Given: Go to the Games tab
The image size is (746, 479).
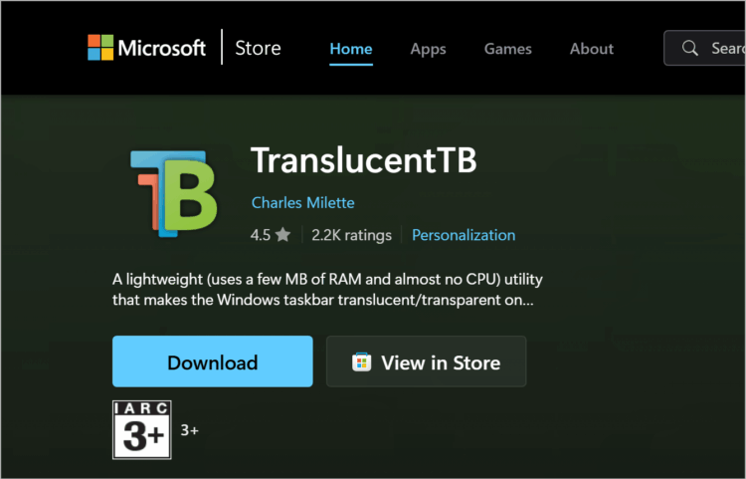Looking at the screenshot, I should click(507, 49).
